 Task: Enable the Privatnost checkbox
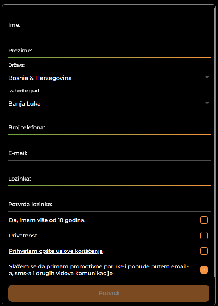tap(204, 236)
